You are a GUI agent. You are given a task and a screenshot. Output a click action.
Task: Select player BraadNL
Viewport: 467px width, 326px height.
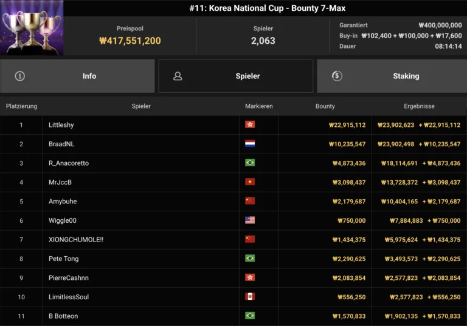click(61, 144)
